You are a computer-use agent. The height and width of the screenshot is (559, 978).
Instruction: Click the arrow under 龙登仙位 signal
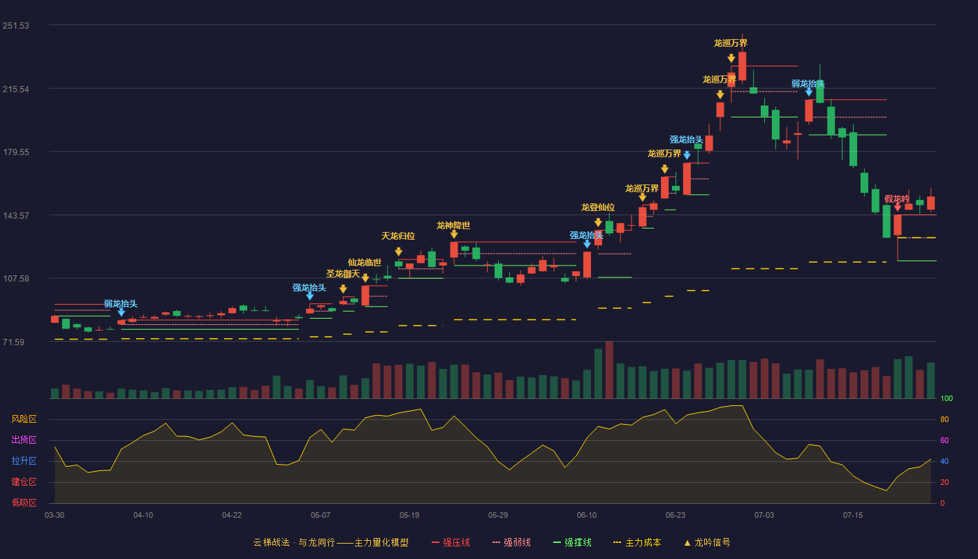pyautogui.click(x=598, y=223)
